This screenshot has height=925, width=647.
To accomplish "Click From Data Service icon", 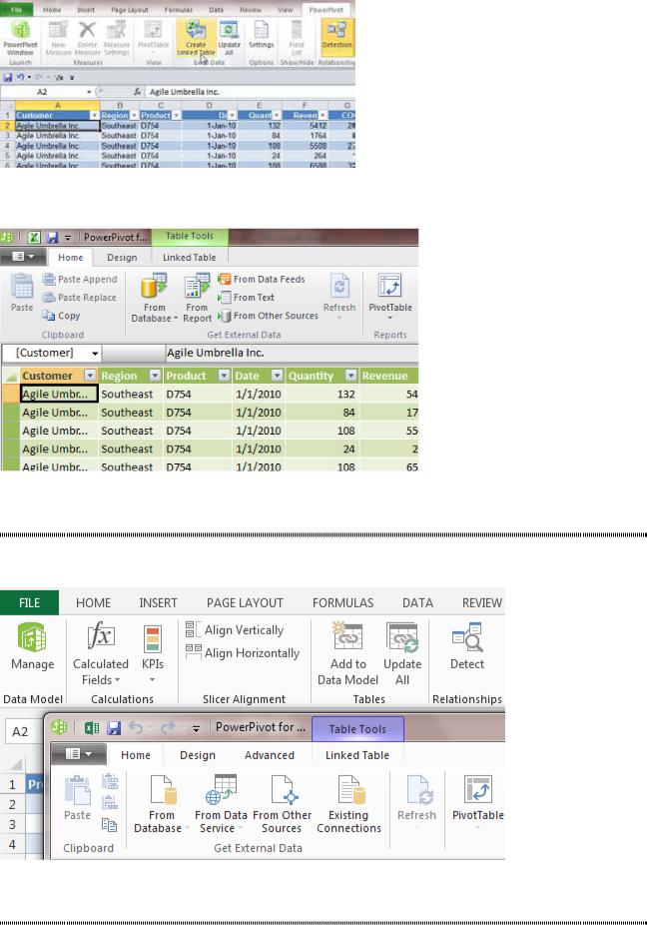I will 221,804.
